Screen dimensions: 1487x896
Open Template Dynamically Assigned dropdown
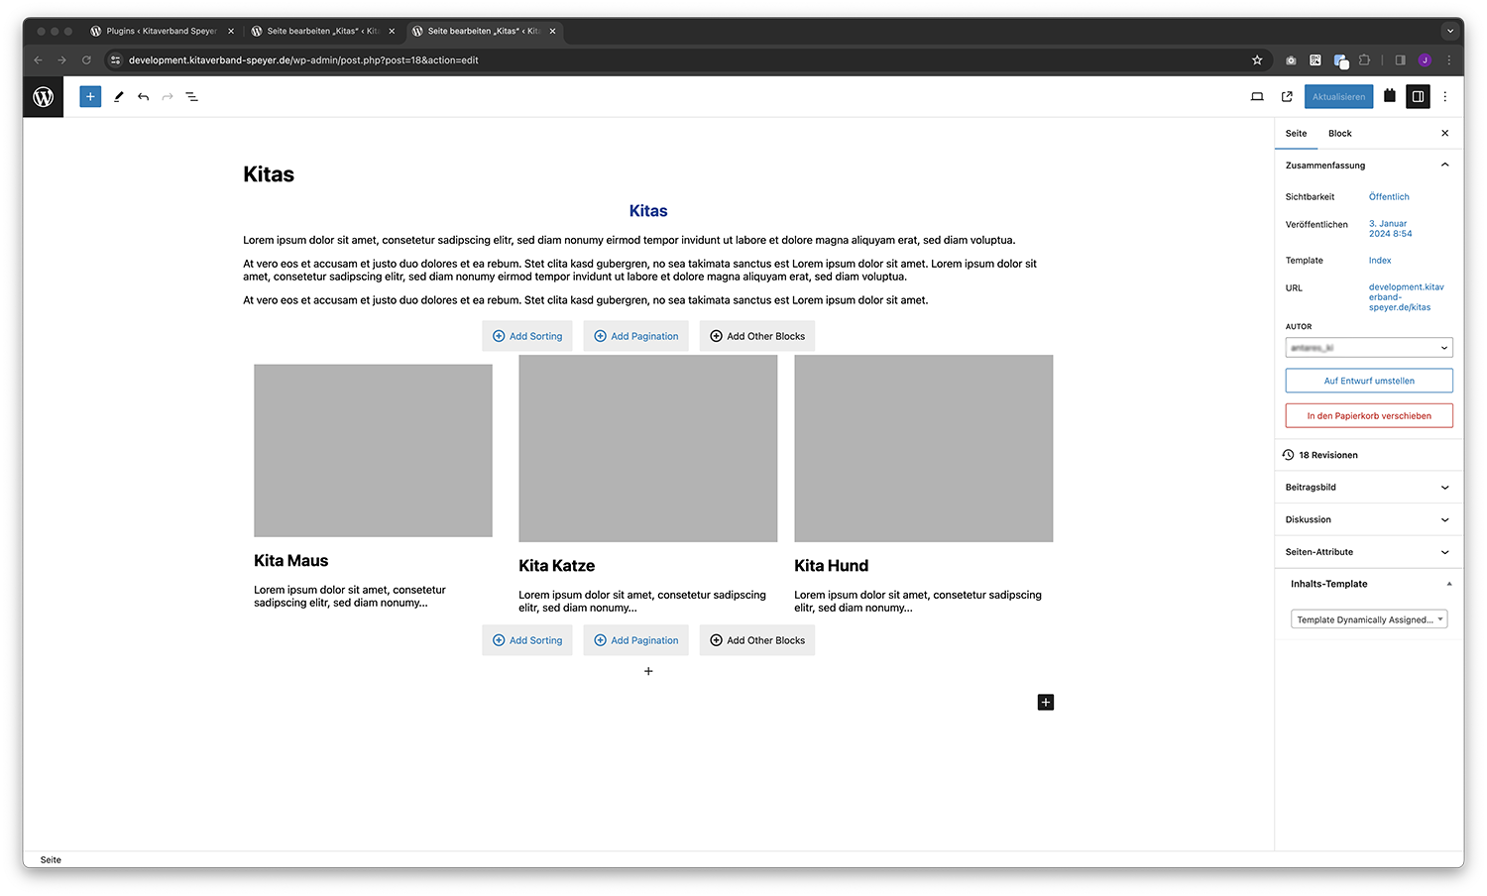(x=1369, y=619)
